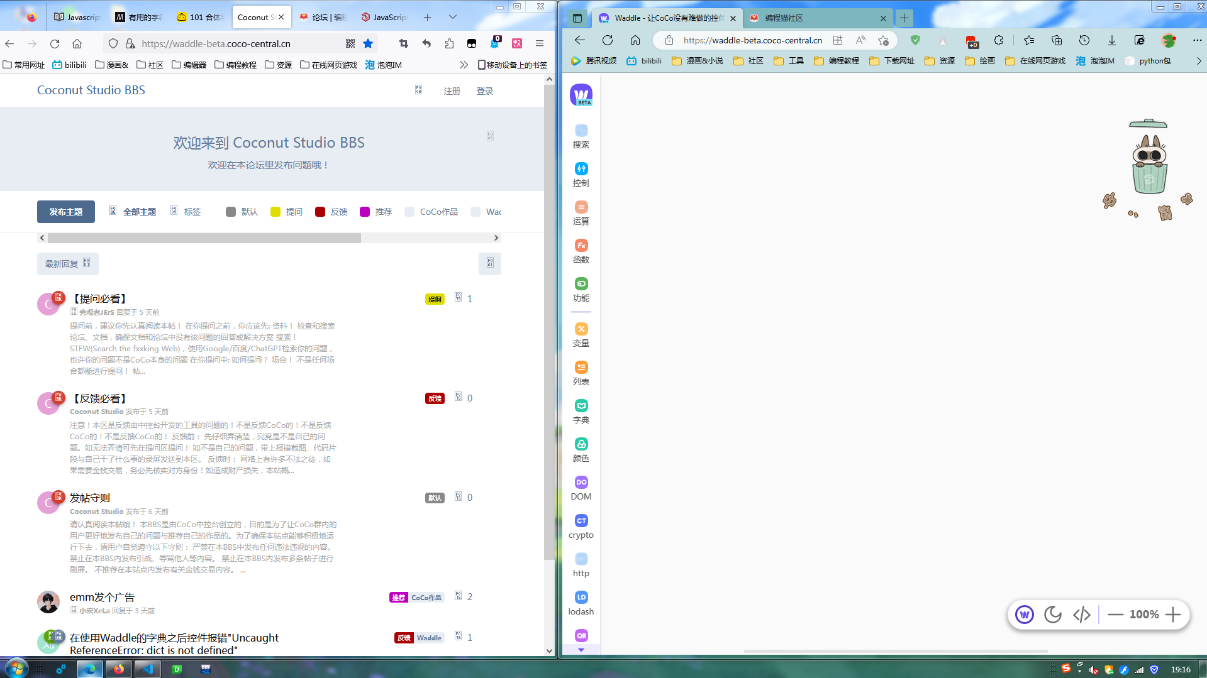The height and width of the screenshot is (678, 1207).
Task: Click the Firefox address bar
Action: (x=239, y=43)
